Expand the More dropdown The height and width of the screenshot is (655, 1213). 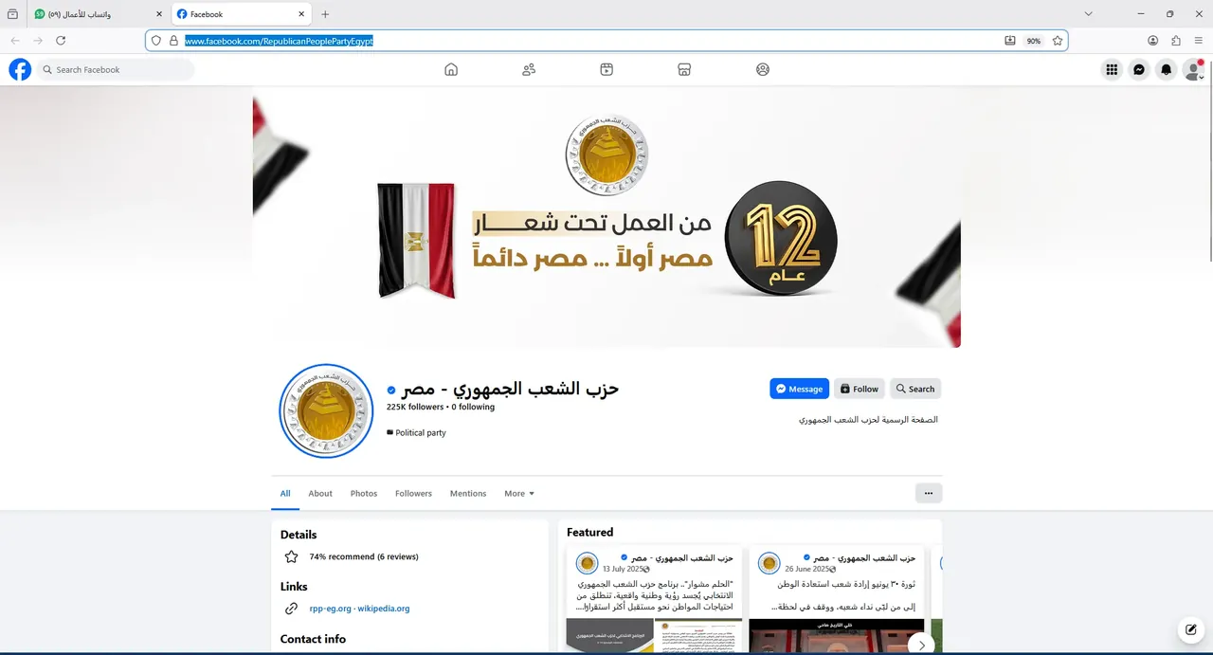click(519, 493)
